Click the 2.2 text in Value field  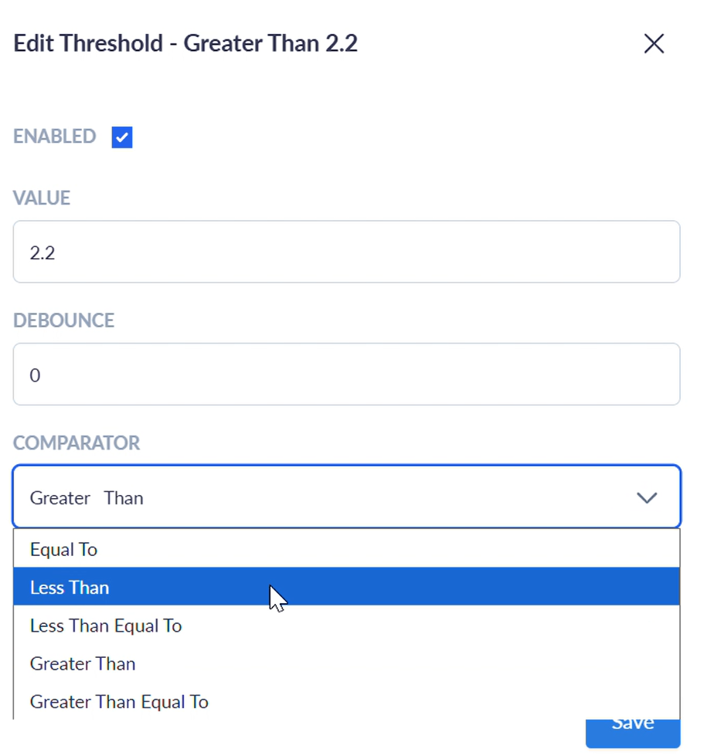tap(43, 253)
